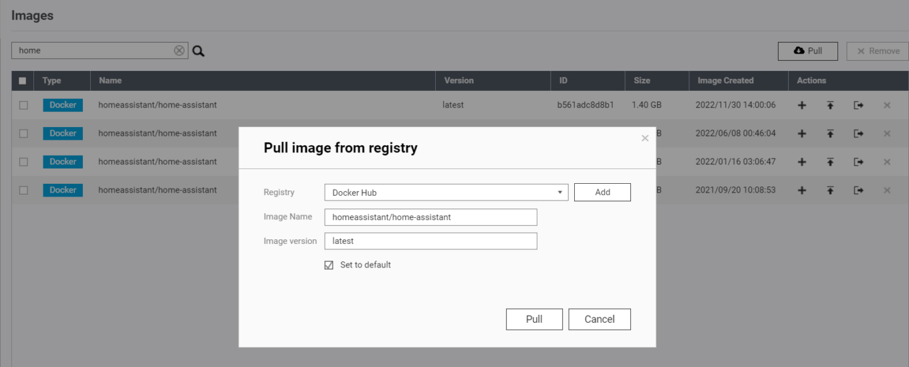The height and width of the screenshot is (367, 909).
Task: Click the search magnifier icon
Action: tap(199, 51)
